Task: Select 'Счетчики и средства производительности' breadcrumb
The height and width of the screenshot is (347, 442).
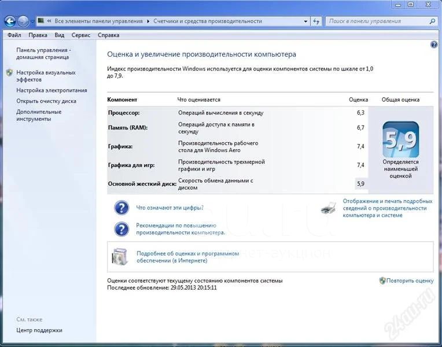Action: coord(208,21)
